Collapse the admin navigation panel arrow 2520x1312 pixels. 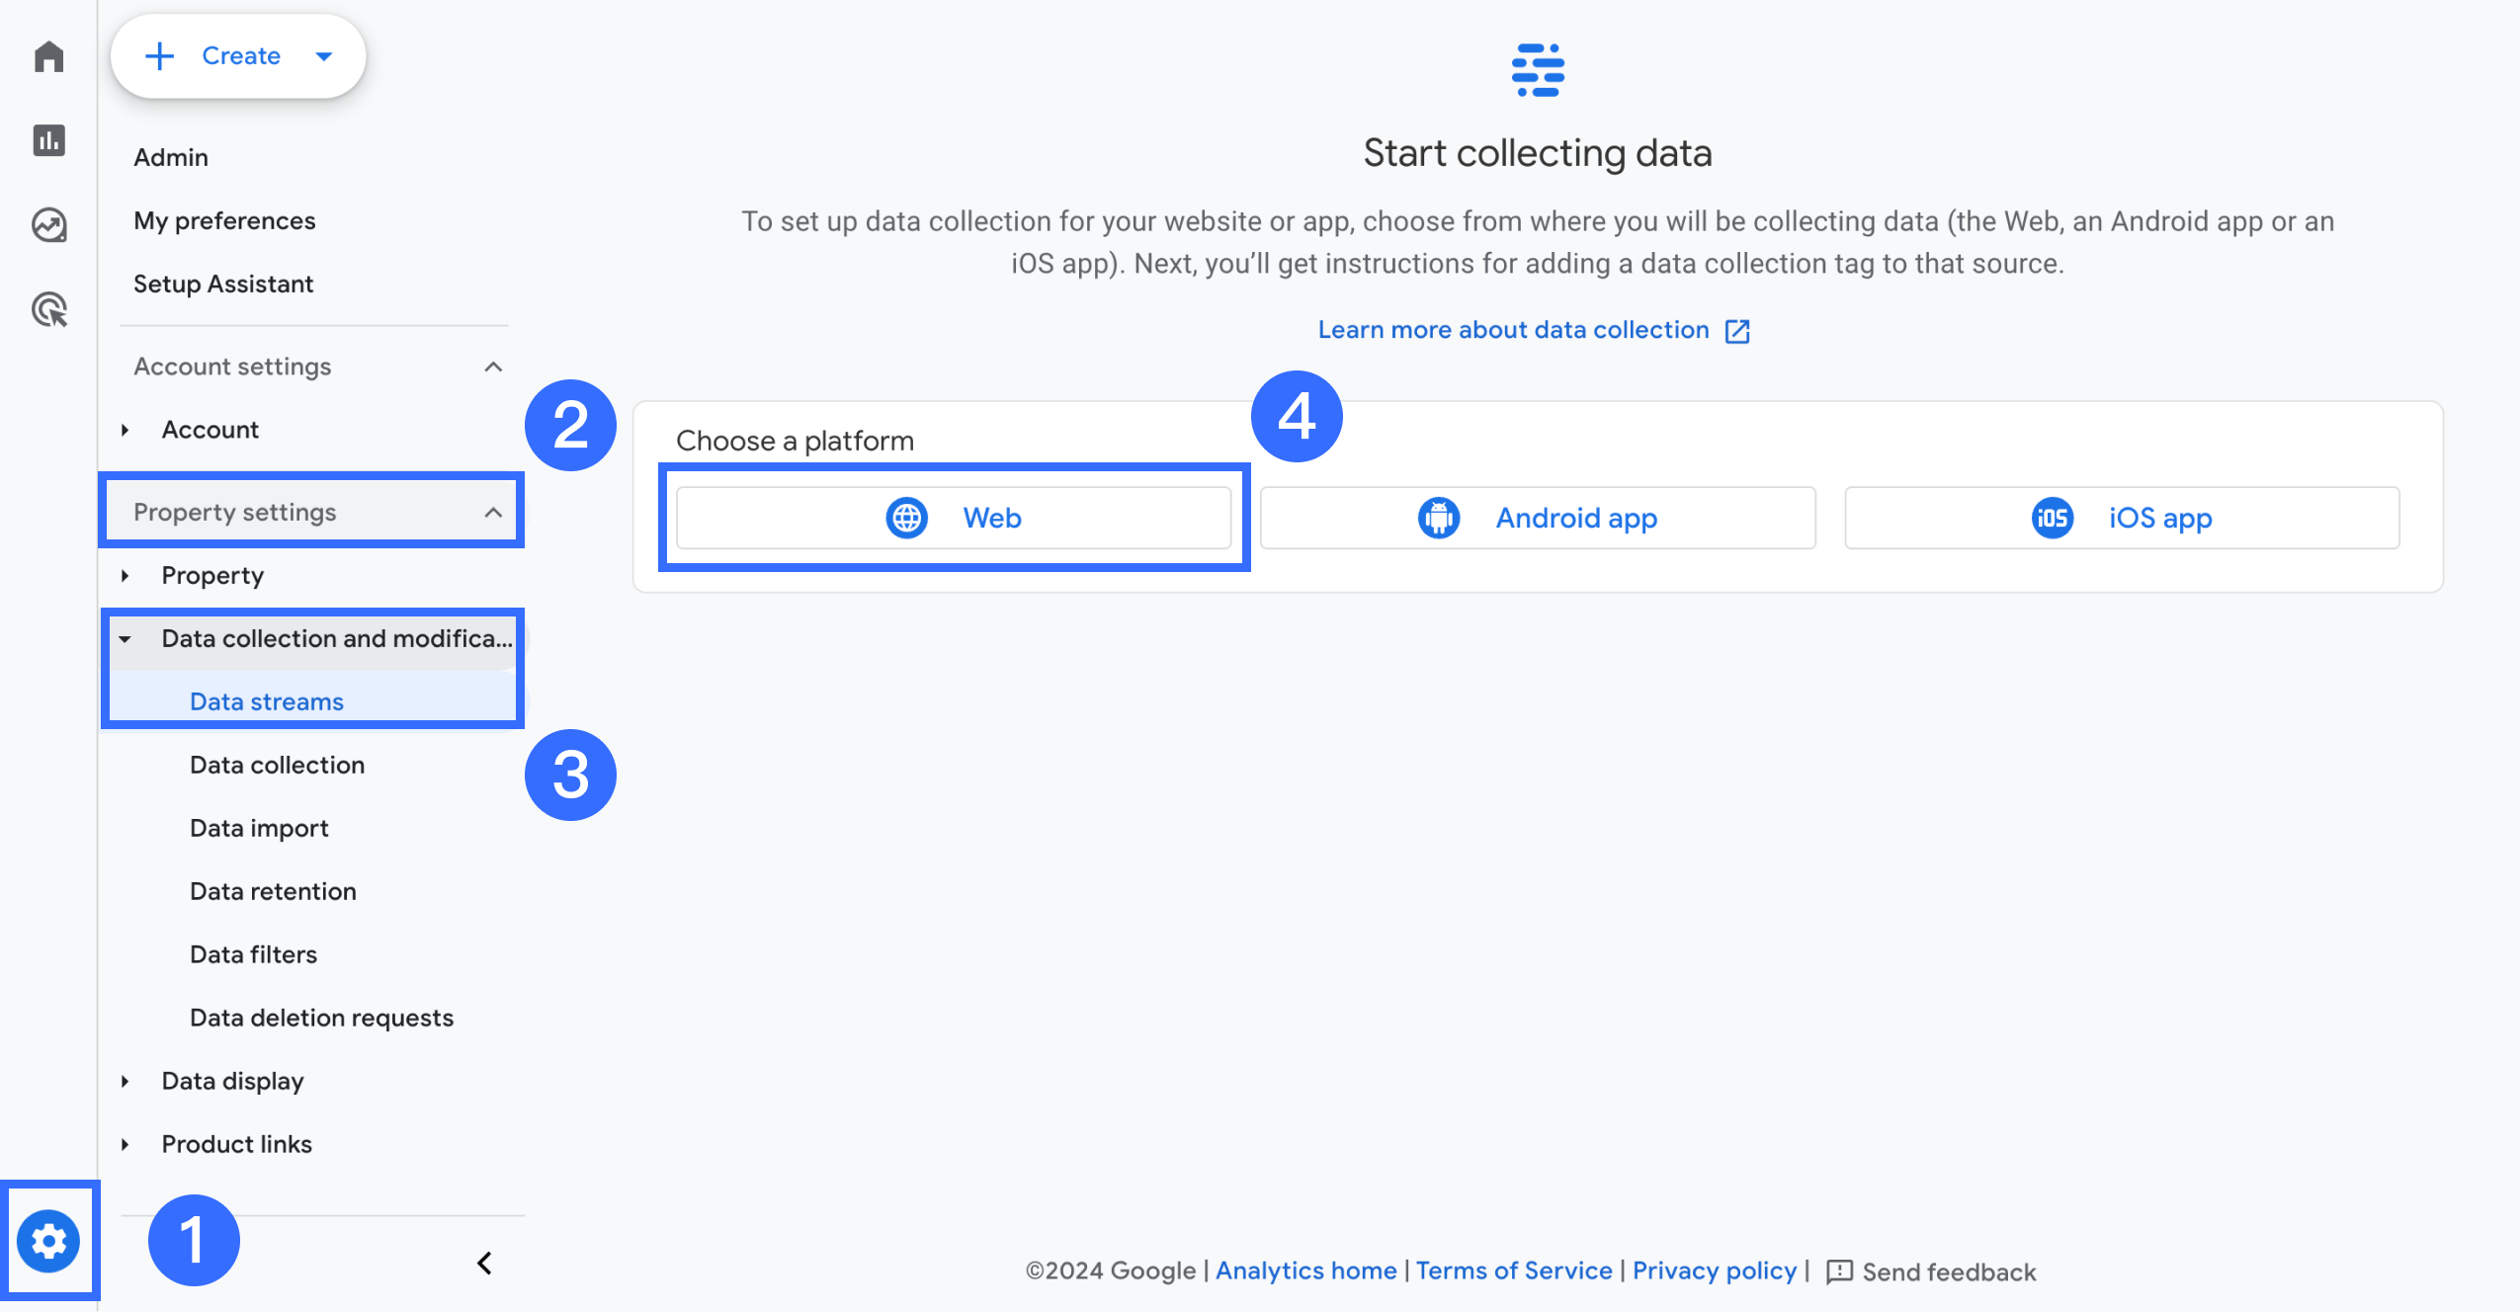tap(484, 1263)
